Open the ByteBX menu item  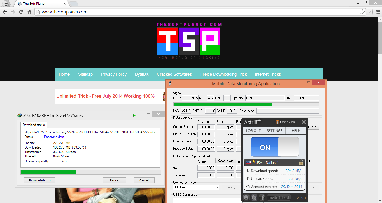pyautogui.click(x=142, y=74)
